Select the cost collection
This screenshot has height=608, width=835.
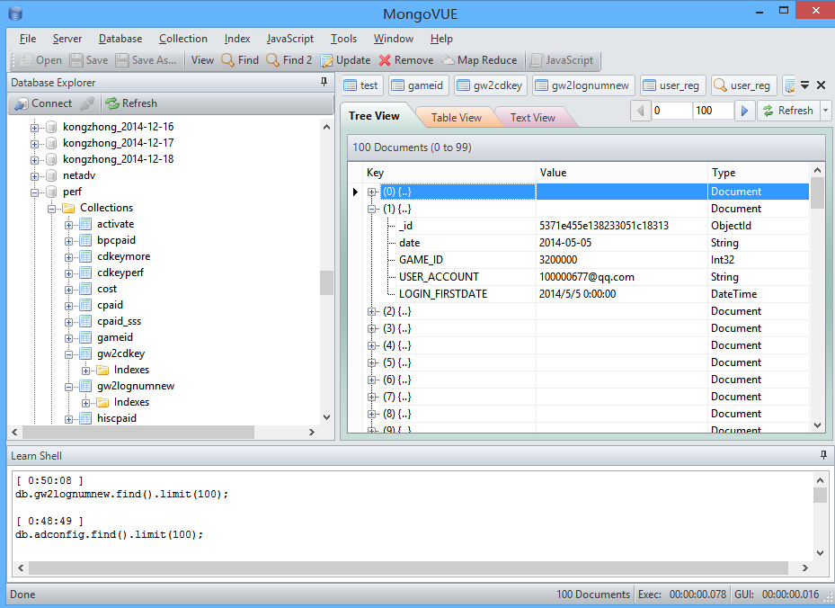106,289
